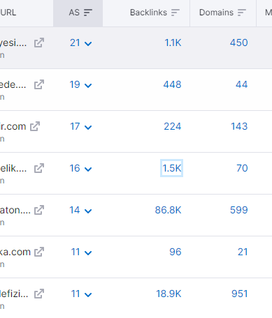This screenshot has width=272, height=318.
Task: Expand AS score 17 chevron
Action: click(88, 127)
